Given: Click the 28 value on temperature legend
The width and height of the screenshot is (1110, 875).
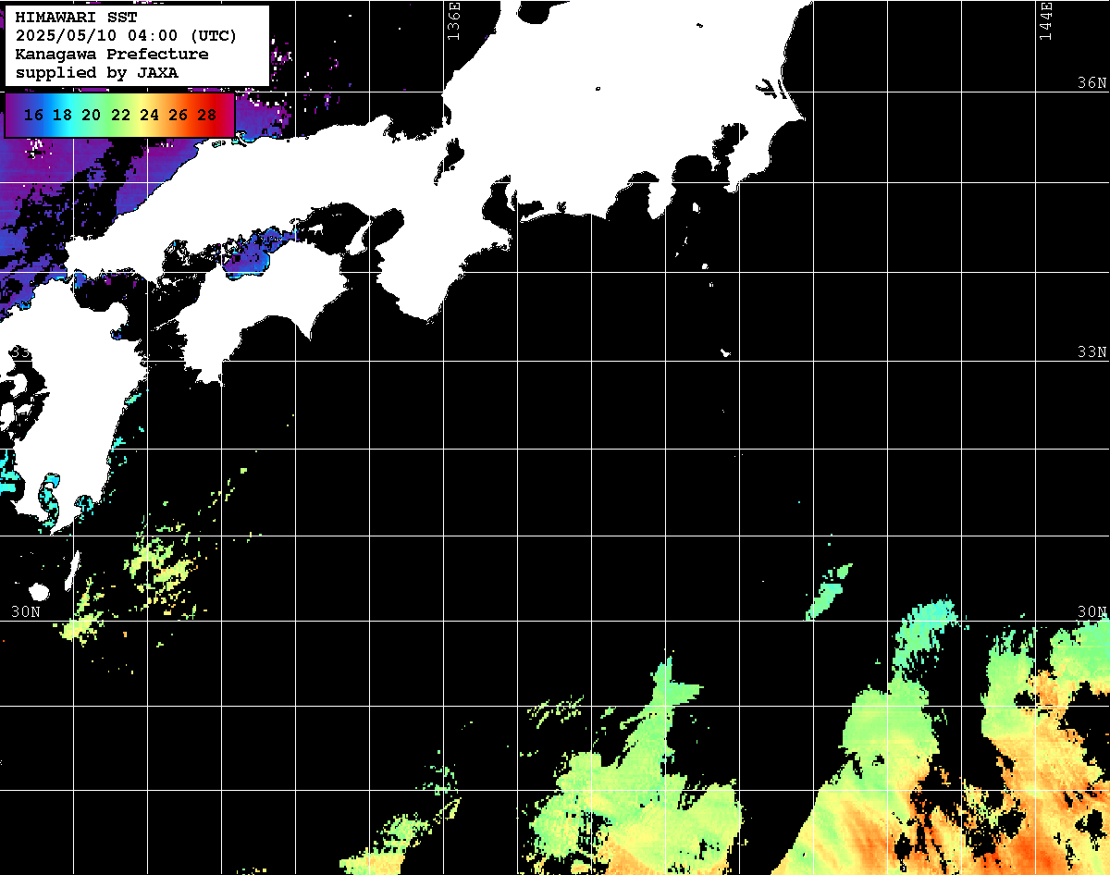Looking at the screenshot, I should [207, 116].
